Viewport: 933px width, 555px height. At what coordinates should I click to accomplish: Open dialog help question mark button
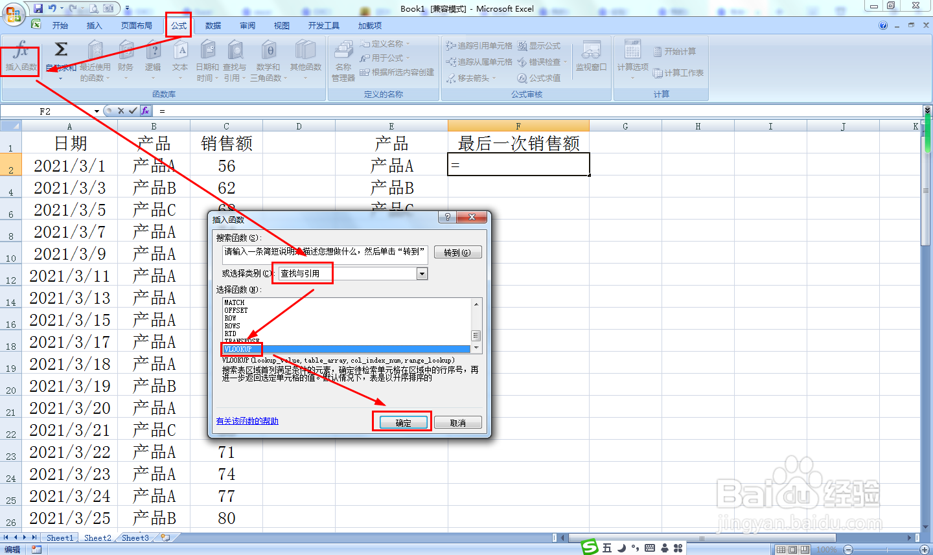[x=448, y=217]
